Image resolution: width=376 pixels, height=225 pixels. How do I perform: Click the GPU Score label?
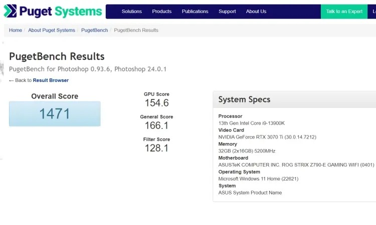tap(156, 94)
